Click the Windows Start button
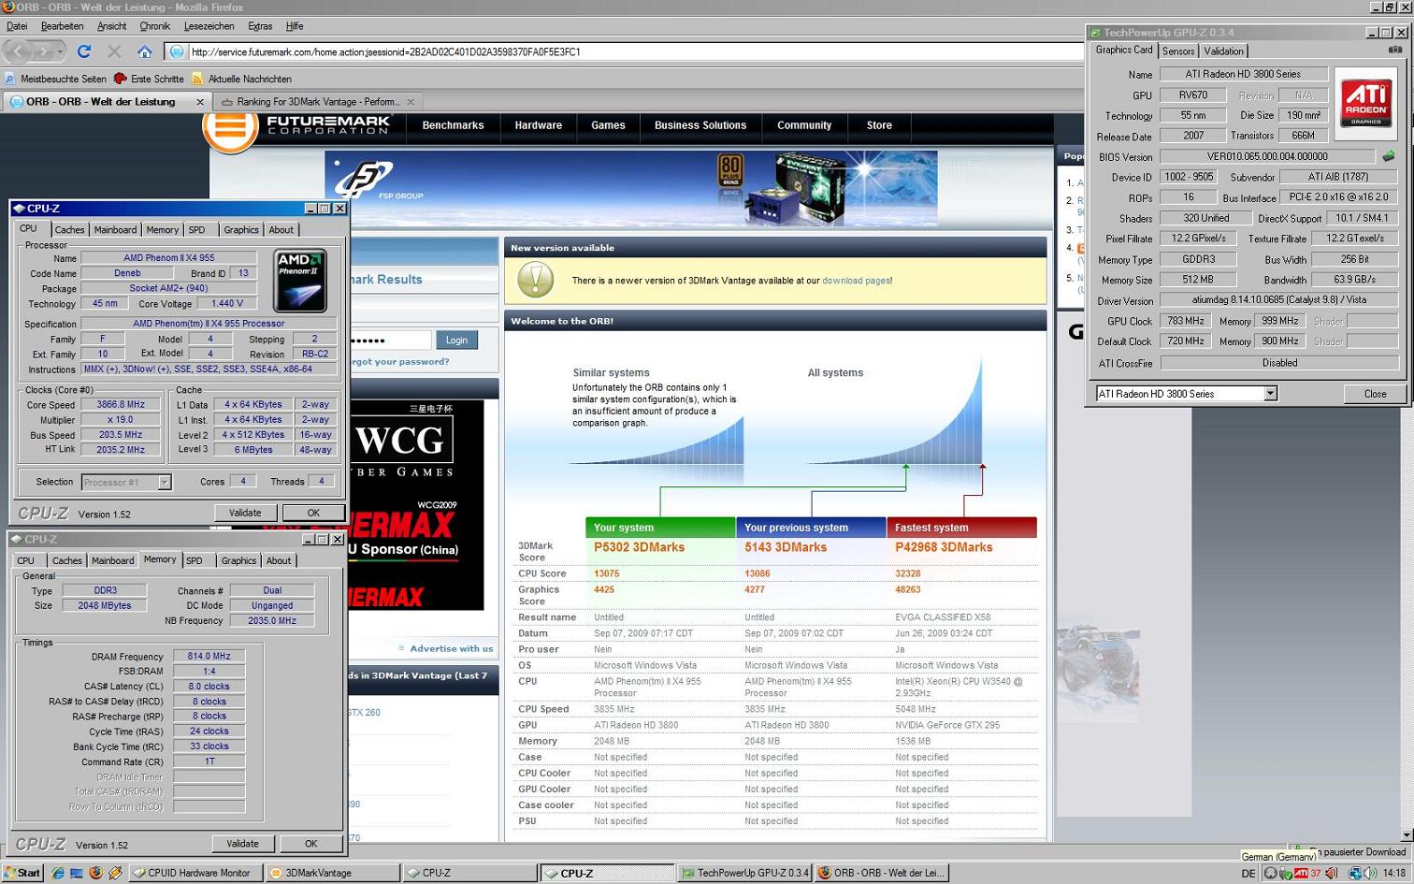Image resolution: width=1414 pixels, height=884 pixels. [x=22, y=873]
